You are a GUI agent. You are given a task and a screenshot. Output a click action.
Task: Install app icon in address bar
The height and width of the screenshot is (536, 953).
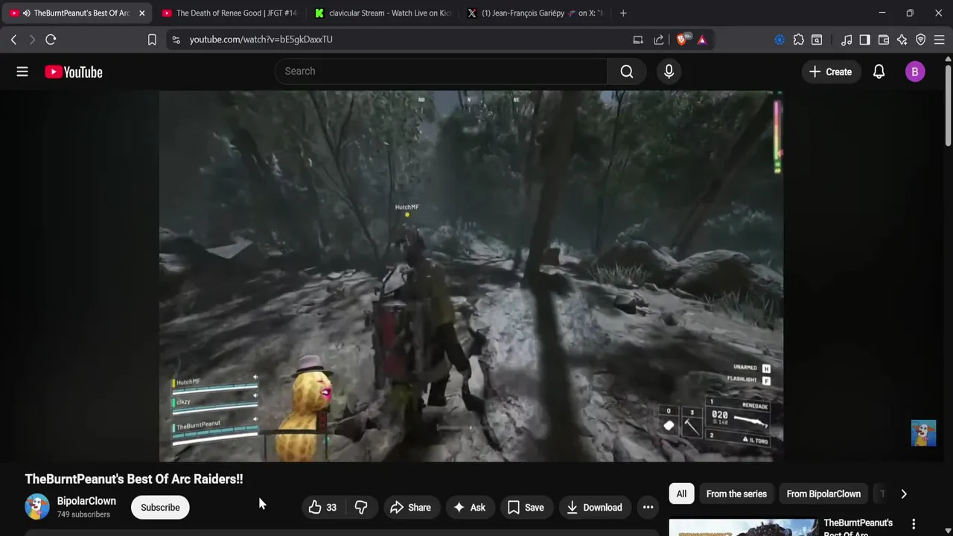tap(638, 39)
